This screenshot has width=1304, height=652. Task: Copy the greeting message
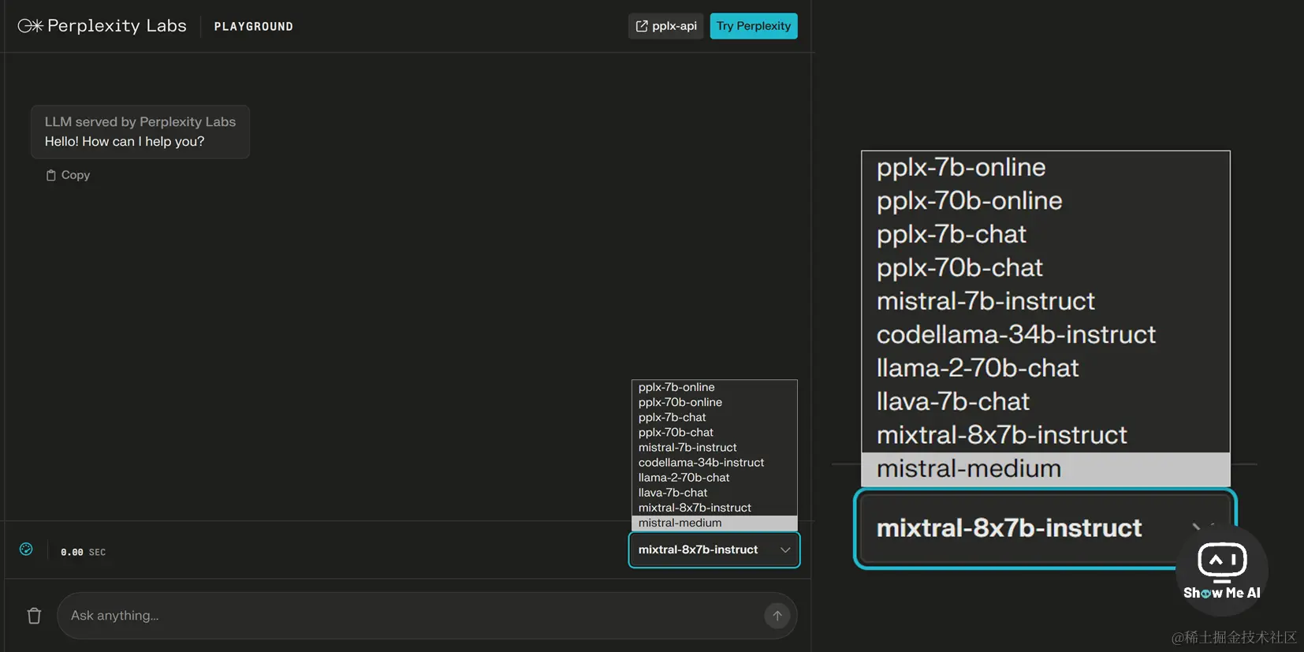[68, 175]
